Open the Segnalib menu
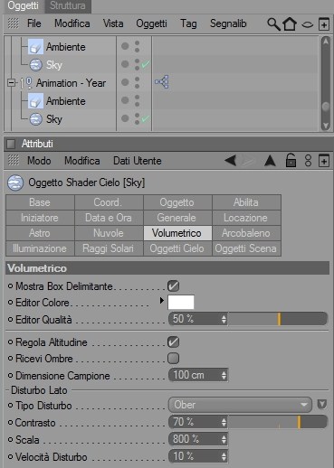The width and height of the screenshot is (334, 468). coord(228,23)
